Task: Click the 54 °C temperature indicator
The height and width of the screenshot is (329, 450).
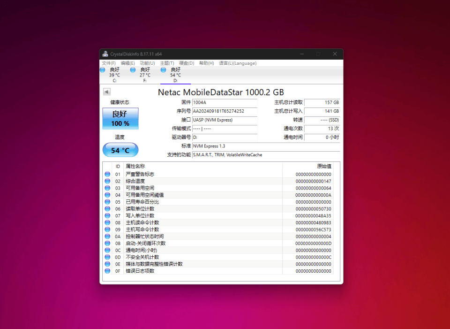Action: click(120, 150)
